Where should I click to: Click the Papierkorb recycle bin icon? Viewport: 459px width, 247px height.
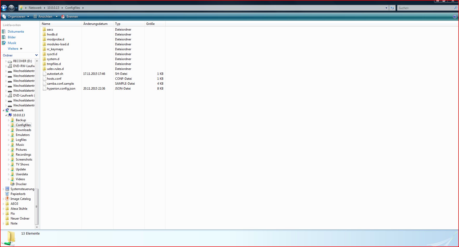7,194
